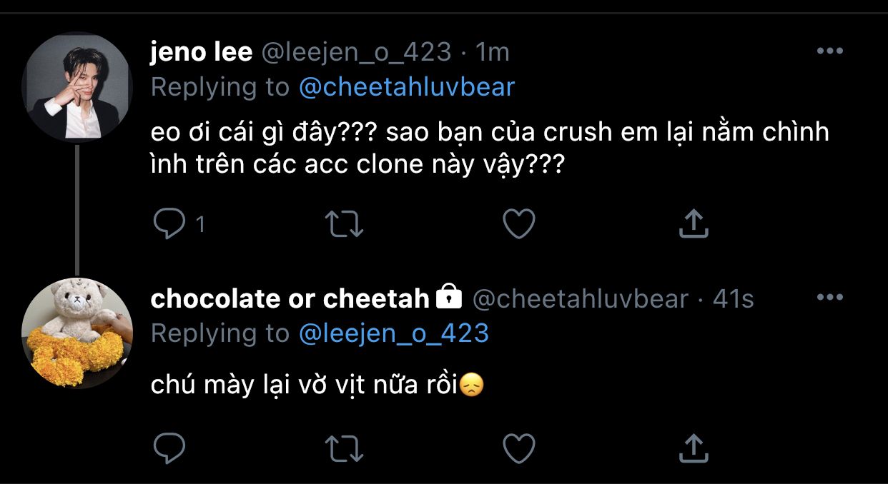Click the @cheetahluvbear mention link
Screen dimensions: 888x484
click(x=405, y=87)
